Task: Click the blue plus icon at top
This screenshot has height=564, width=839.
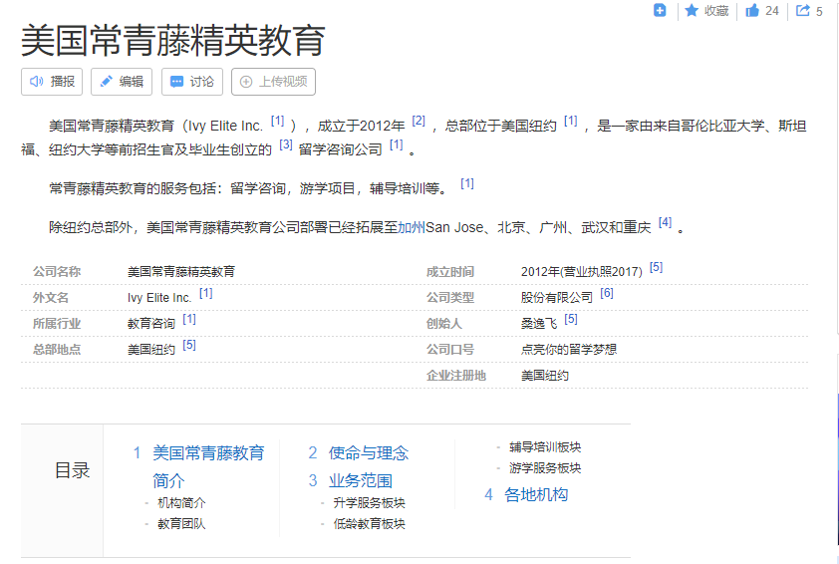Action: tap(660, 10)
